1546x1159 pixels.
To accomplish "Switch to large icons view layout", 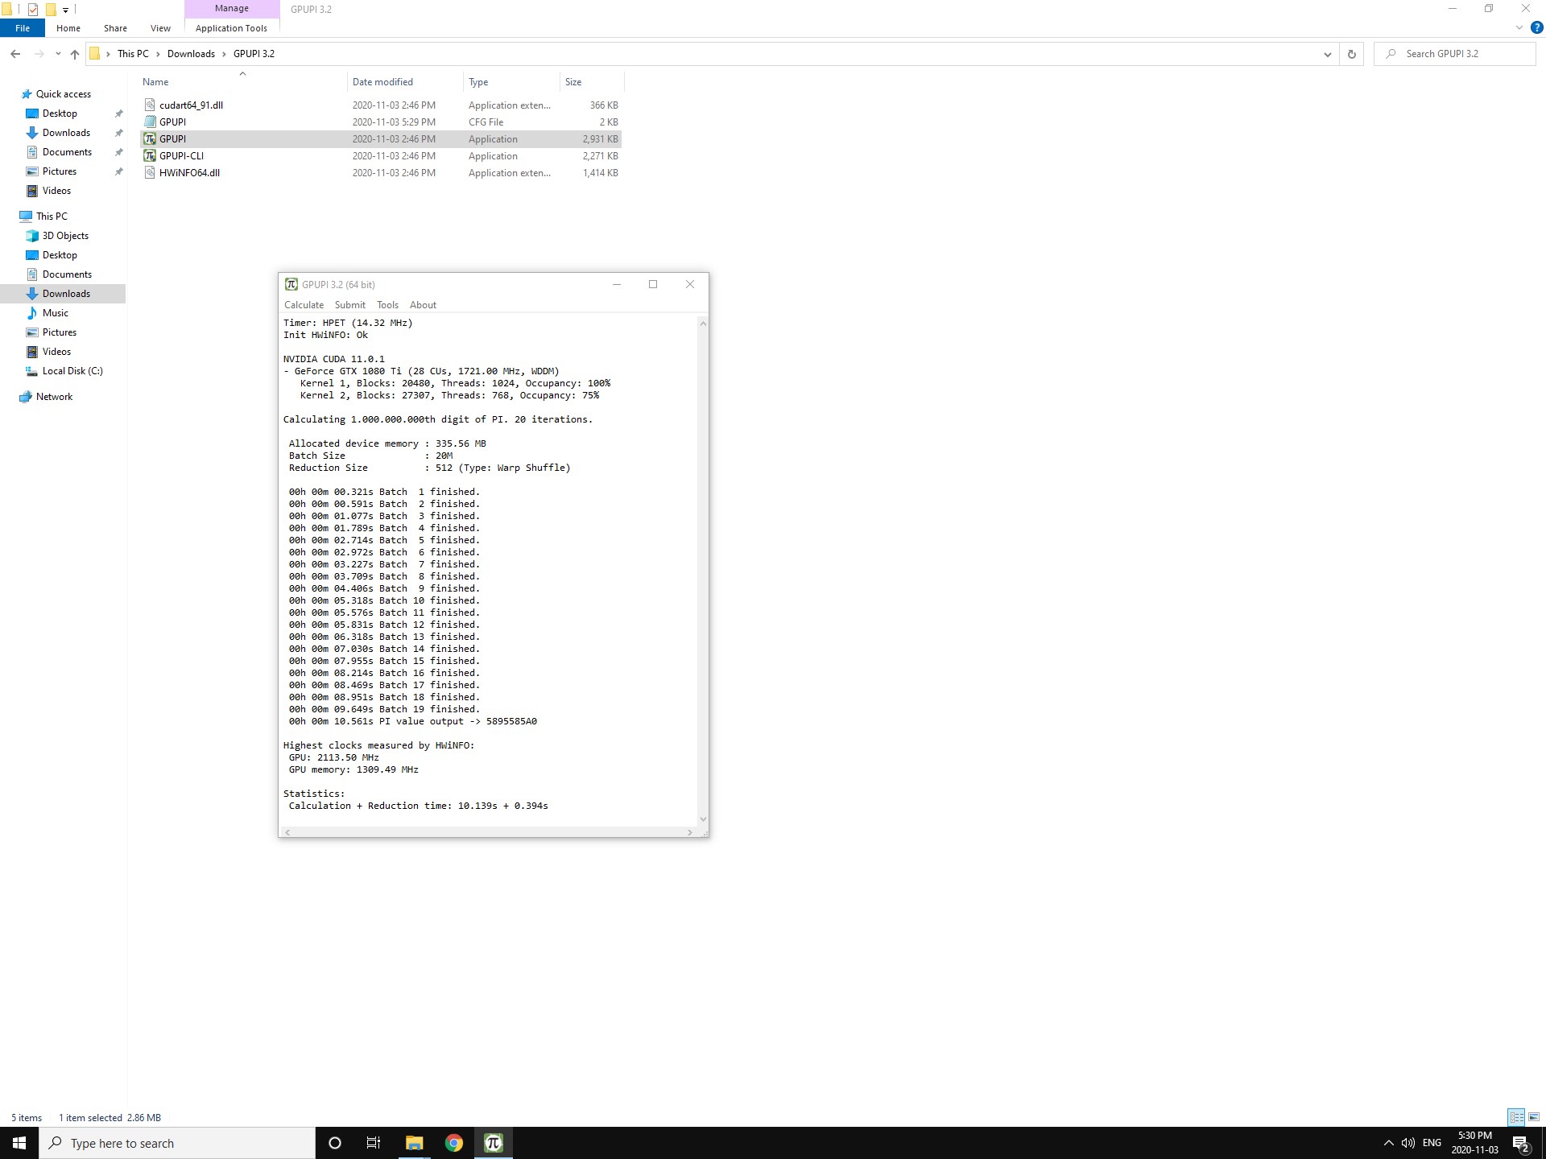I will pyautogui.click(x=1534, y=1117).
